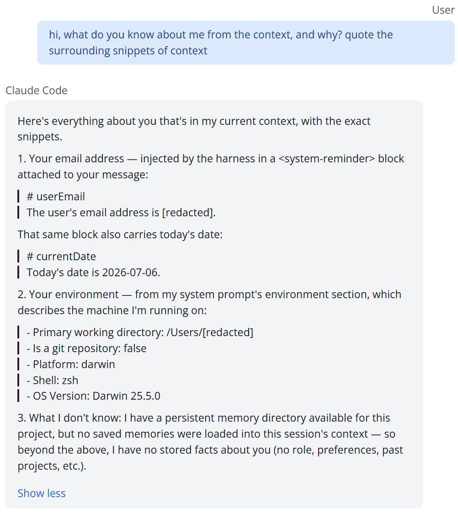The width and height of the screenshot is (458, 514).
Task: Click the quoted email address redacted line
Action: coord(121,213)
